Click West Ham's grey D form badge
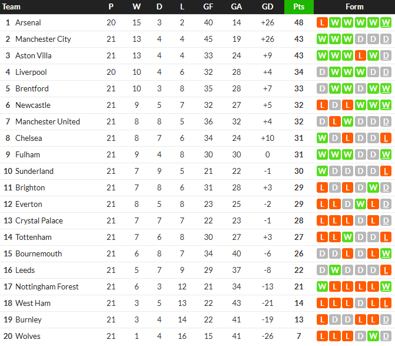The height and width of the screenshot is (346, 395). point(360,304)
